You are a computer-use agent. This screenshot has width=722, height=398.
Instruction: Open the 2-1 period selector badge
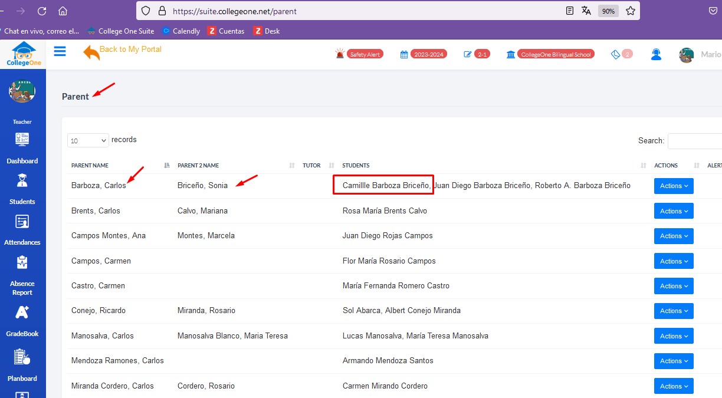pos(483,54)
